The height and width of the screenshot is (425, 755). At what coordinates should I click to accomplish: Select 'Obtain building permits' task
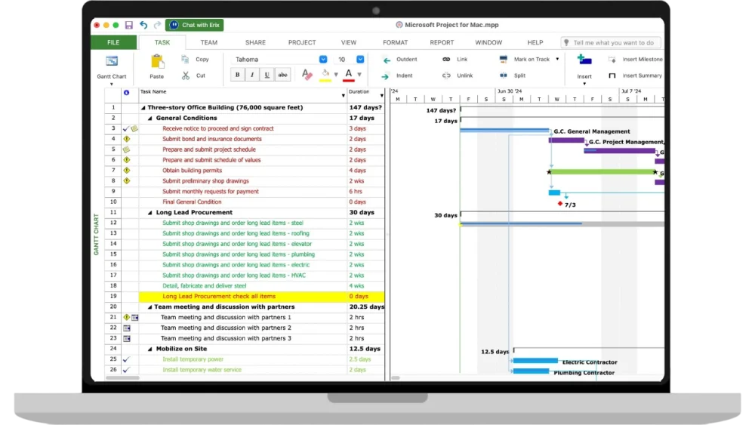click(x=192, y=171)
